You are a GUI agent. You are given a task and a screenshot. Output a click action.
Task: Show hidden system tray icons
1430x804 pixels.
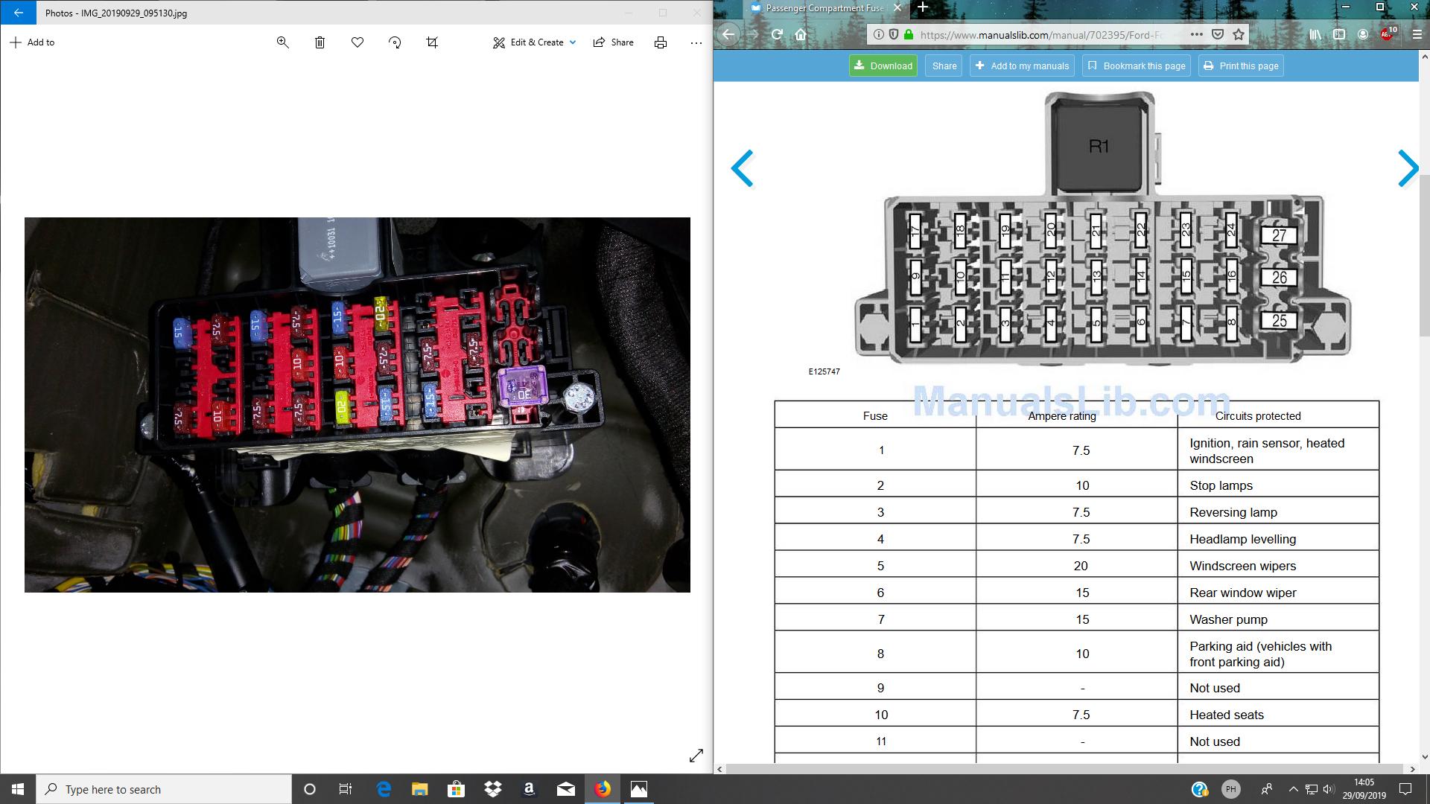point(1293,789)
